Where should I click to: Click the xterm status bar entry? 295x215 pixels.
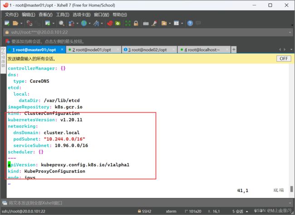[x=171, y=211]
